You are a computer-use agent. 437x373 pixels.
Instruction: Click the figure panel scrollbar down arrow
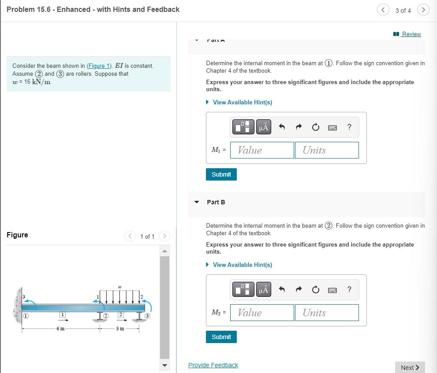tap(164, 365)
